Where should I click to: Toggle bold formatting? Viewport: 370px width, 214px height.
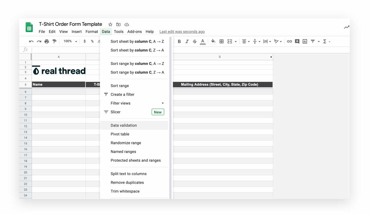179,41
